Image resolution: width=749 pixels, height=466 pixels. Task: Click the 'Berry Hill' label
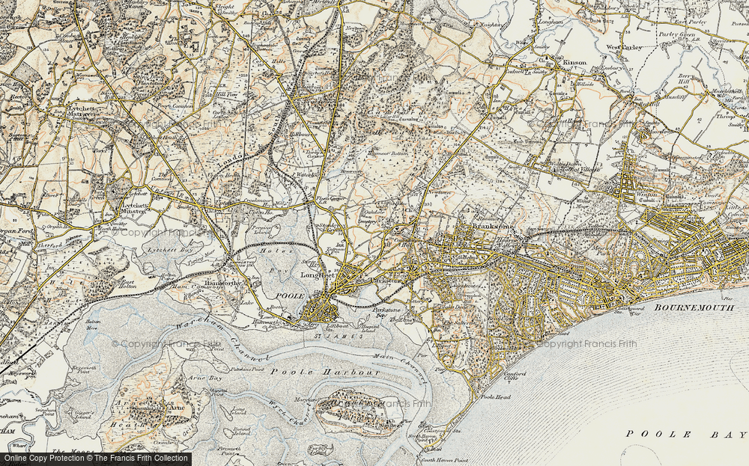click(685, 79)
